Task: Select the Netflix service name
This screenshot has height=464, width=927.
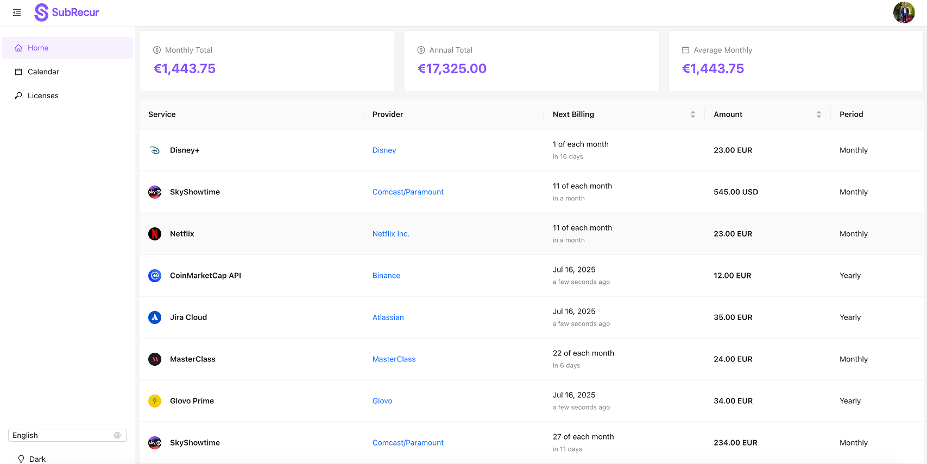Action: tap(182, 234)
